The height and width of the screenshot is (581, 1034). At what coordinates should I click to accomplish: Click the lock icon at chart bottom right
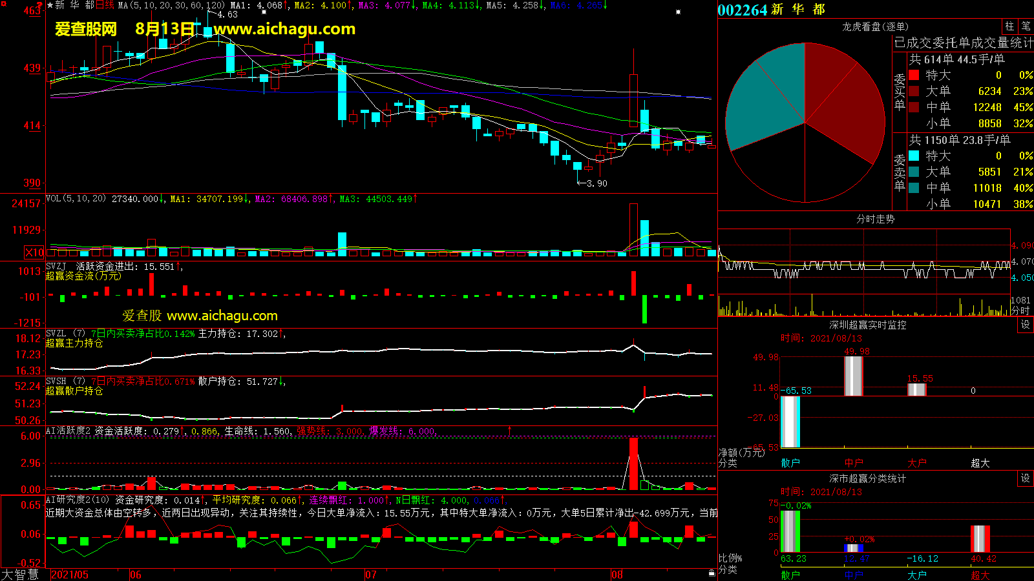point(712,573)
